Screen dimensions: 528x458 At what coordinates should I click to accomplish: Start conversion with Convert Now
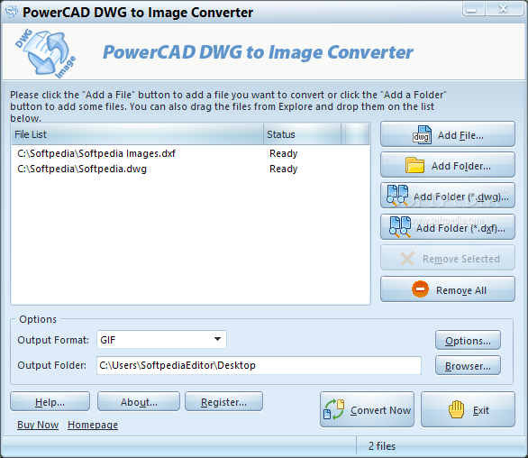coord(367,409)
